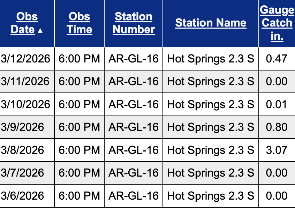The image size is (295, 208).
Task: Click the Obs Time column header
Action: click(80, 23)
